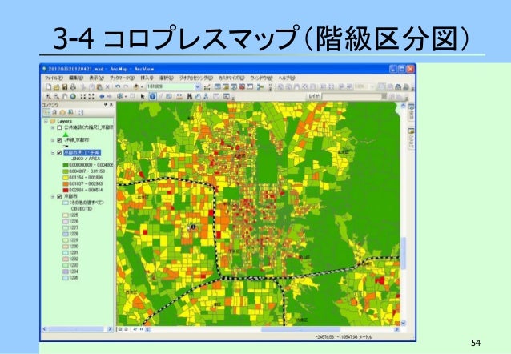Select the highlighted 京都市_町丁・字等 layer name
The height and width of the screenshot is (354, 511).
[x=82, y=152]
